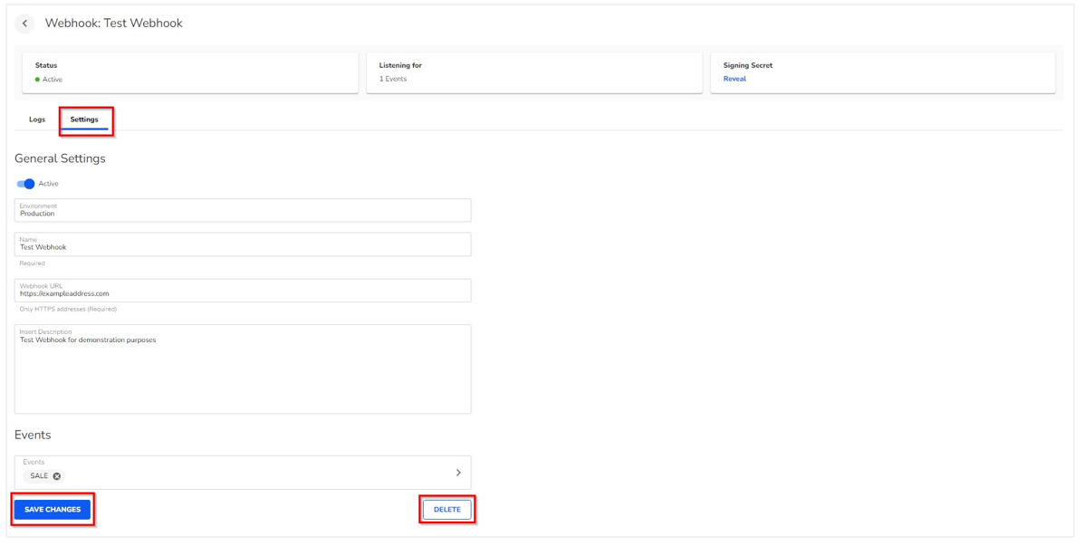Delete this webhook

tap(446, 510)
